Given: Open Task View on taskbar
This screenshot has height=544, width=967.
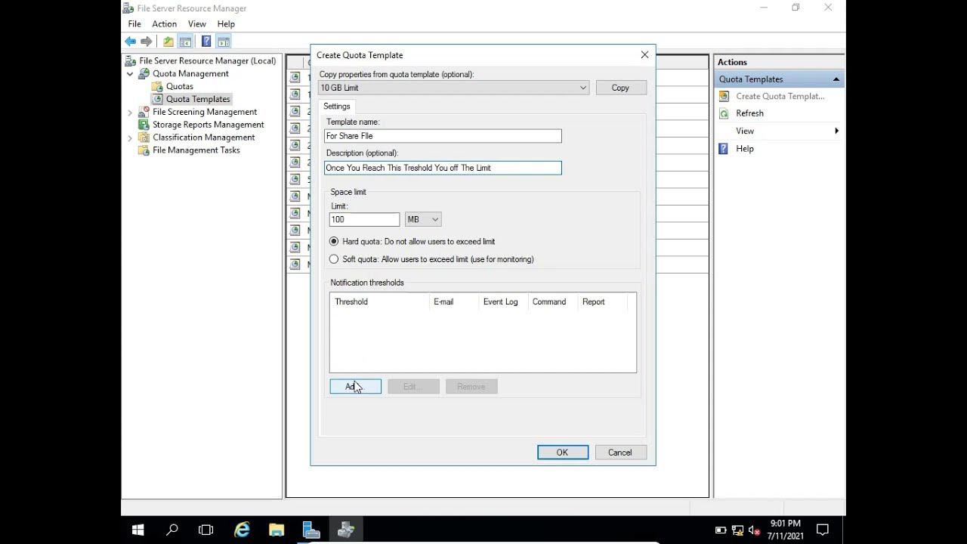Looking at the screenshot, I should pyautogui.click(x=205, y=530).
